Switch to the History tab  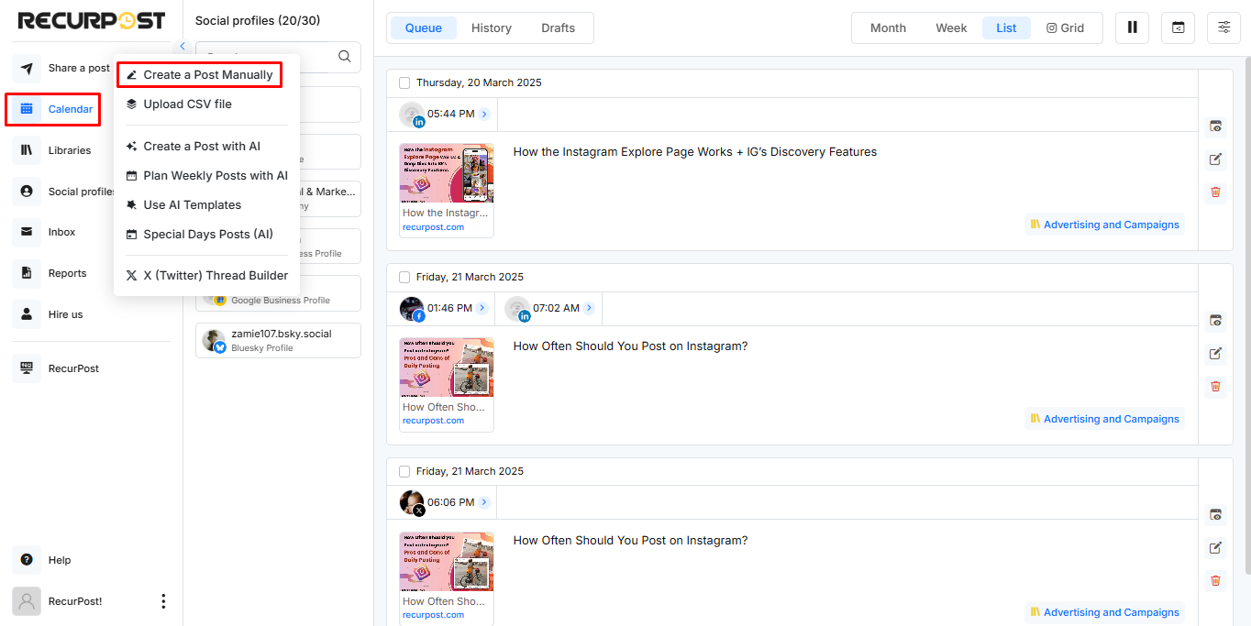(x=491, y=27)
